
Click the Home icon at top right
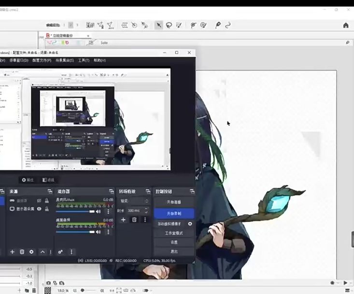(x=346, y=25)
